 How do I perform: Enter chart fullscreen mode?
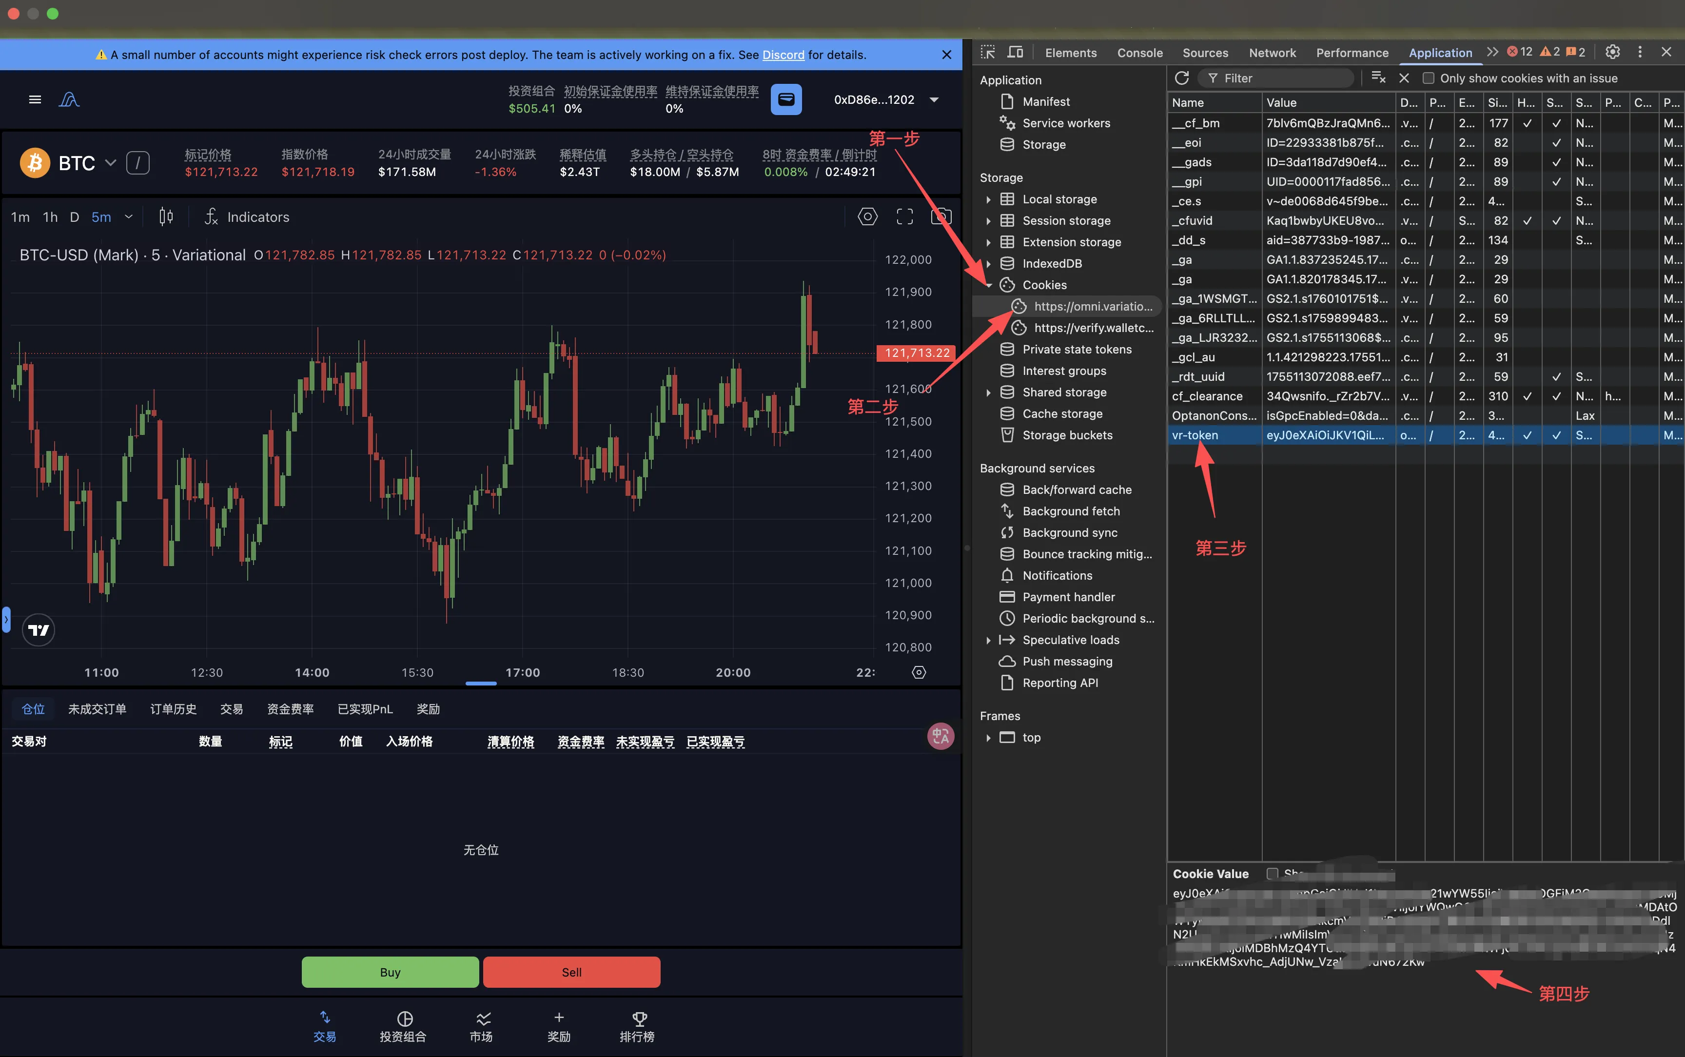(904, 217)
